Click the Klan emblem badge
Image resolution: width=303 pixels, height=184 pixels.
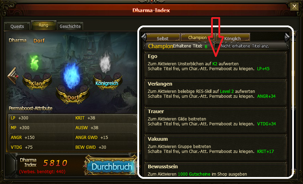point(37,82)
